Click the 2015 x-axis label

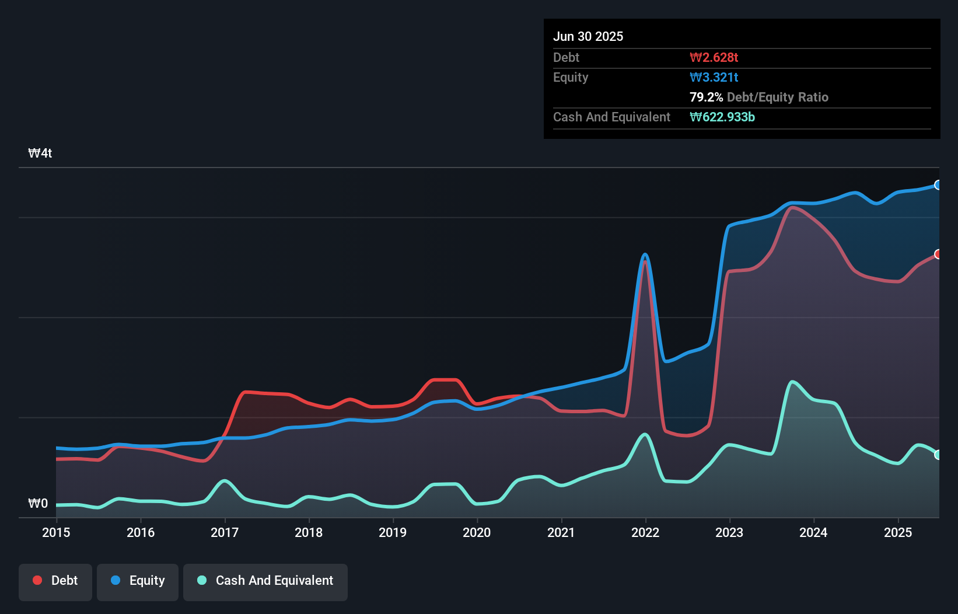click(x=56, y=532)
